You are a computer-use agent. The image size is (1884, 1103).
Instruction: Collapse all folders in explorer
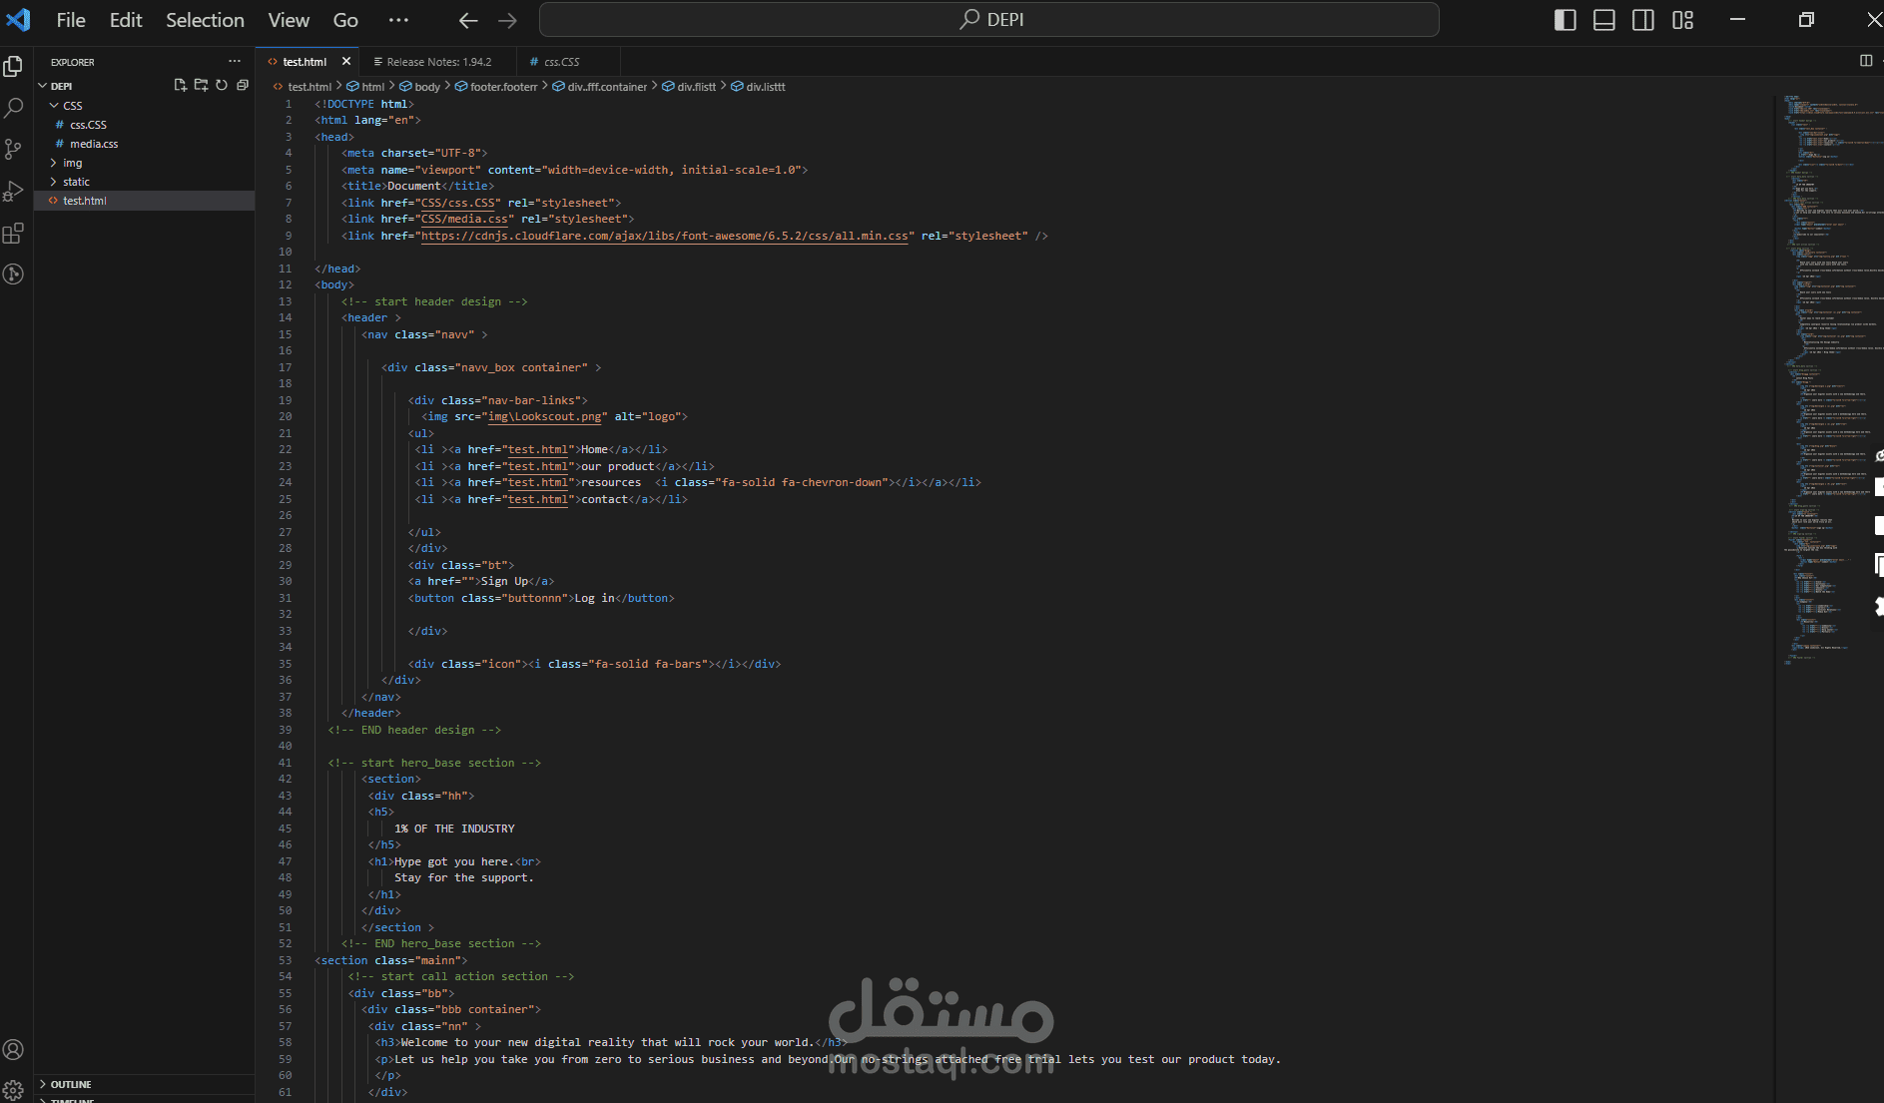tap(243, 86)
